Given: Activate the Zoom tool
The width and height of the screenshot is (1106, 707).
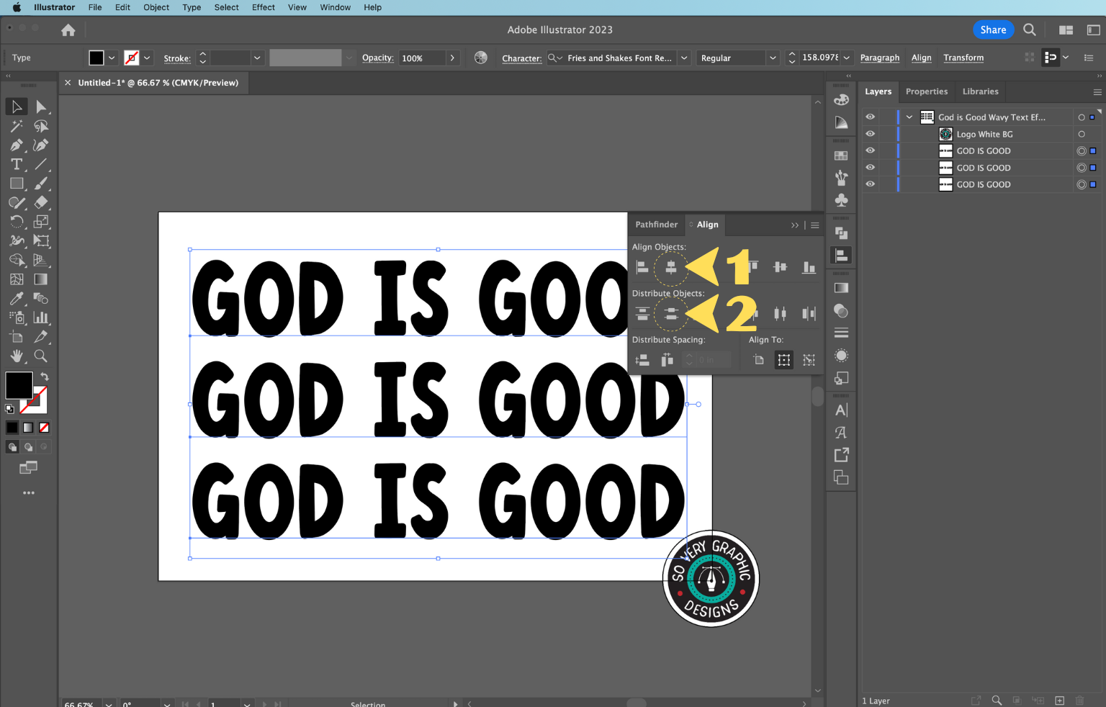Looking at the screenshot, I should click(41, 356).
